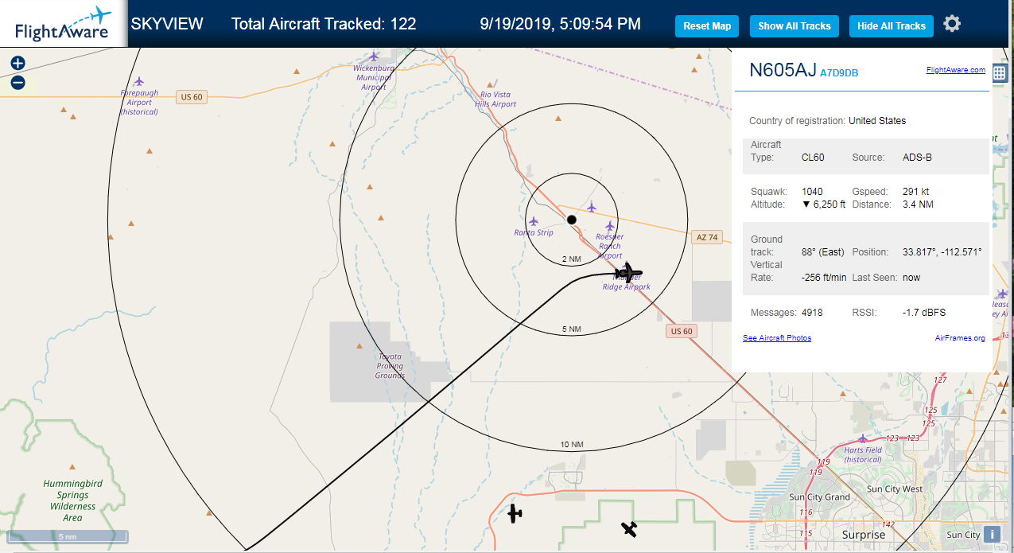
Task: Click the 2 NM range ring label
Action: point(571,259)
